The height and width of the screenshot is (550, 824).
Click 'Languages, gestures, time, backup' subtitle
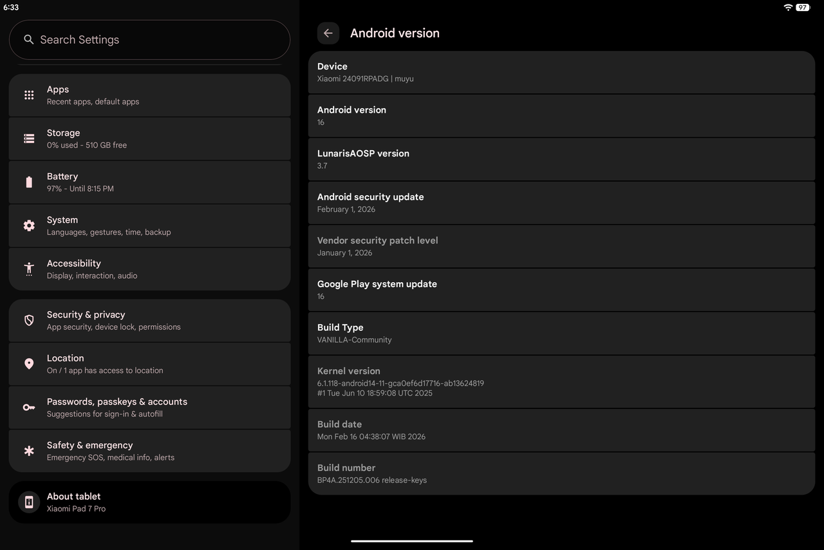pyautogui.click(x=109, y=232)
